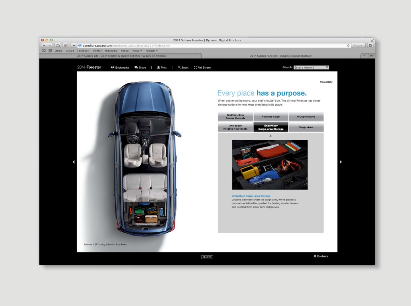The image size is (411, 306).
Task: Open the Apple bookmark
Action: point(59,51)
